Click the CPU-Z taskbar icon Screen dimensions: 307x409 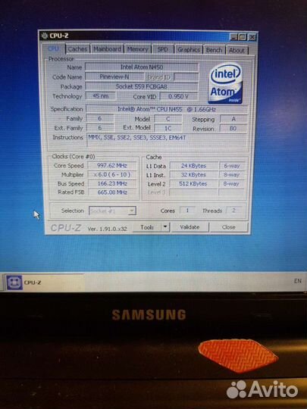tap(14, 283)
